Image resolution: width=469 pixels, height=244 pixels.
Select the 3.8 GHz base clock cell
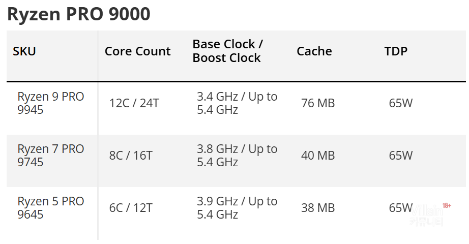(237, 156)
